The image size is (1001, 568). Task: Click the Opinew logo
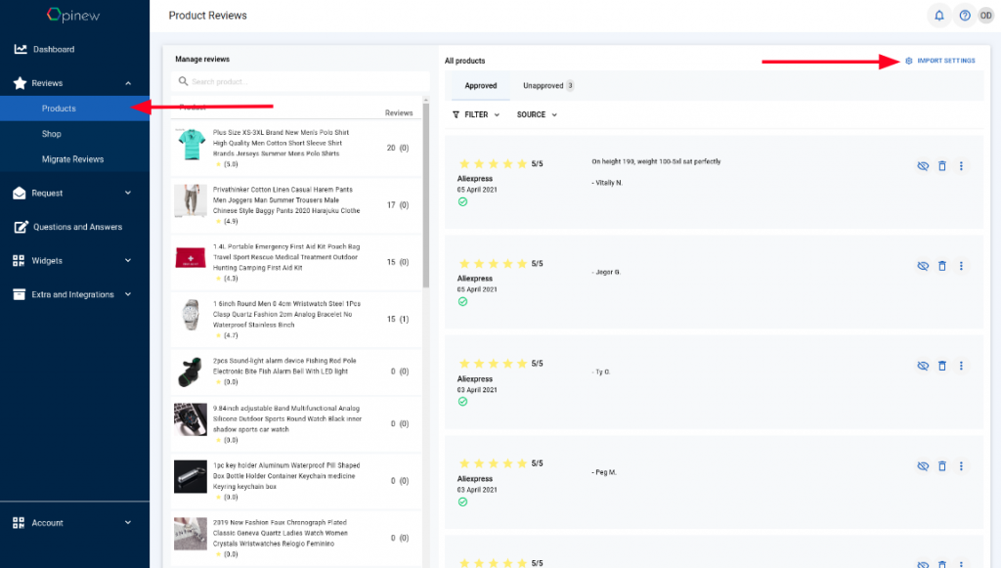73,15
